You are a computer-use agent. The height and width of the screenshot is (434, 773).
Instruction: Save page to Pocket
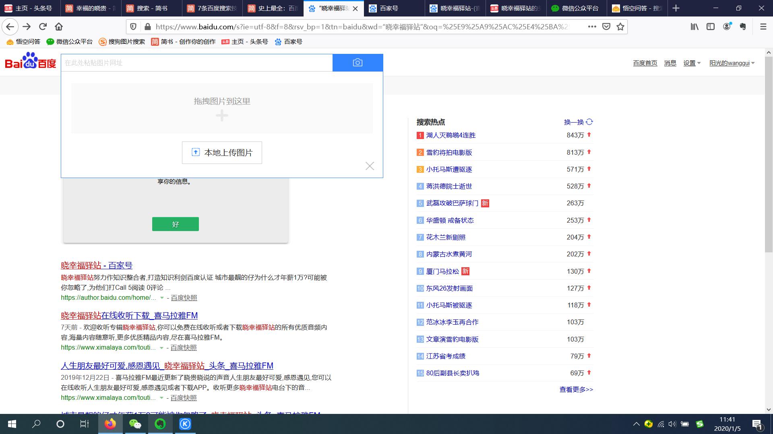[606, 27]
